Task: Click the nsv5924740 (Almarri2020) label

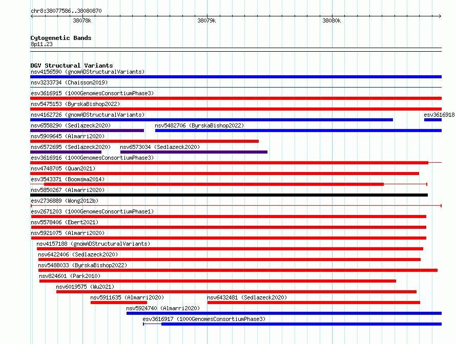Action: point(163,308)
